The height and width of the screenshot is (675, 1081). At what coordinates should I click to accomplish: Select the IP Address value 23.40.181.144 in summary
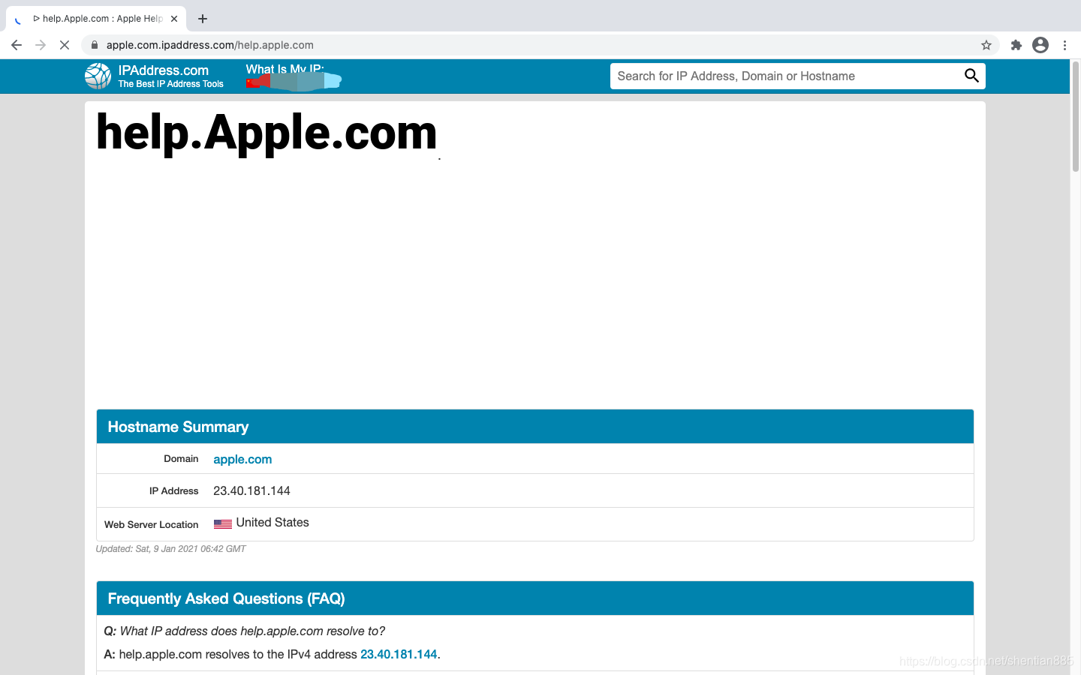tap(251, 490)
